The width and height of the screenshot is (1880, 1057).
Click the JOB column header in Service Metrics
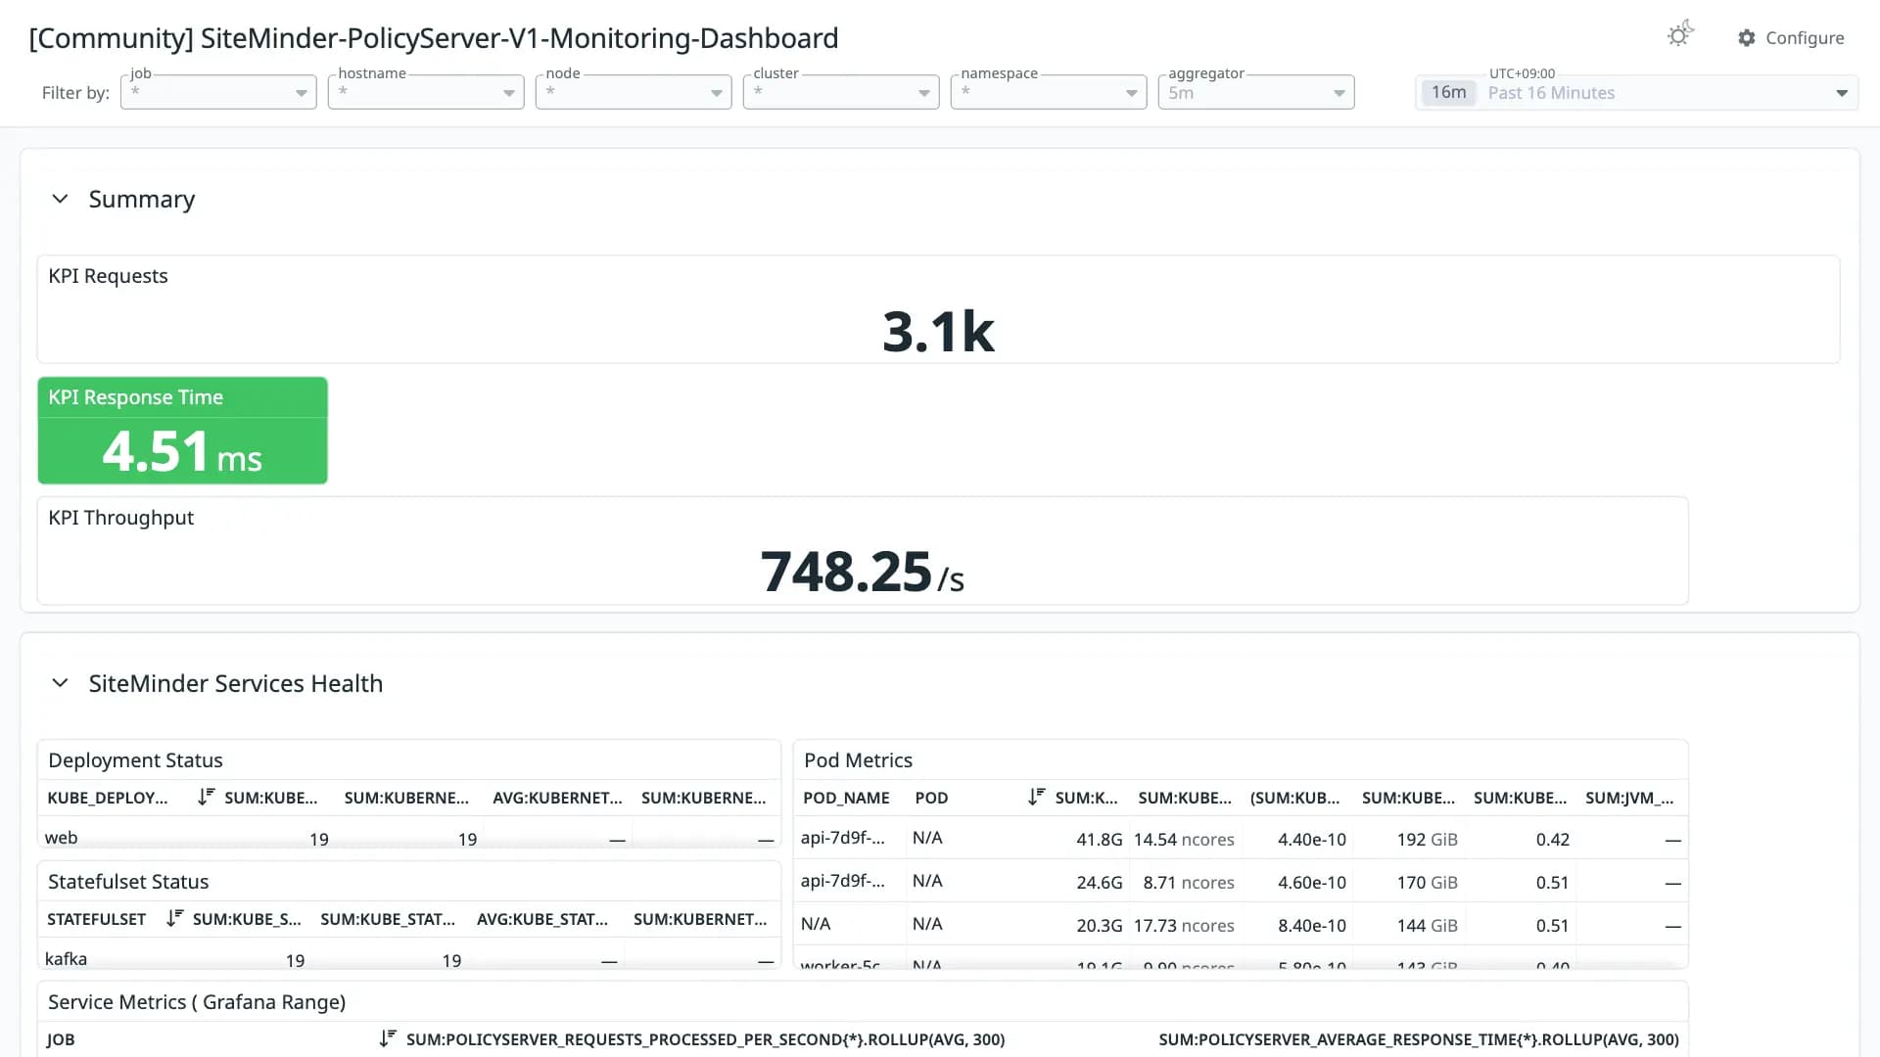[61, 1039]
